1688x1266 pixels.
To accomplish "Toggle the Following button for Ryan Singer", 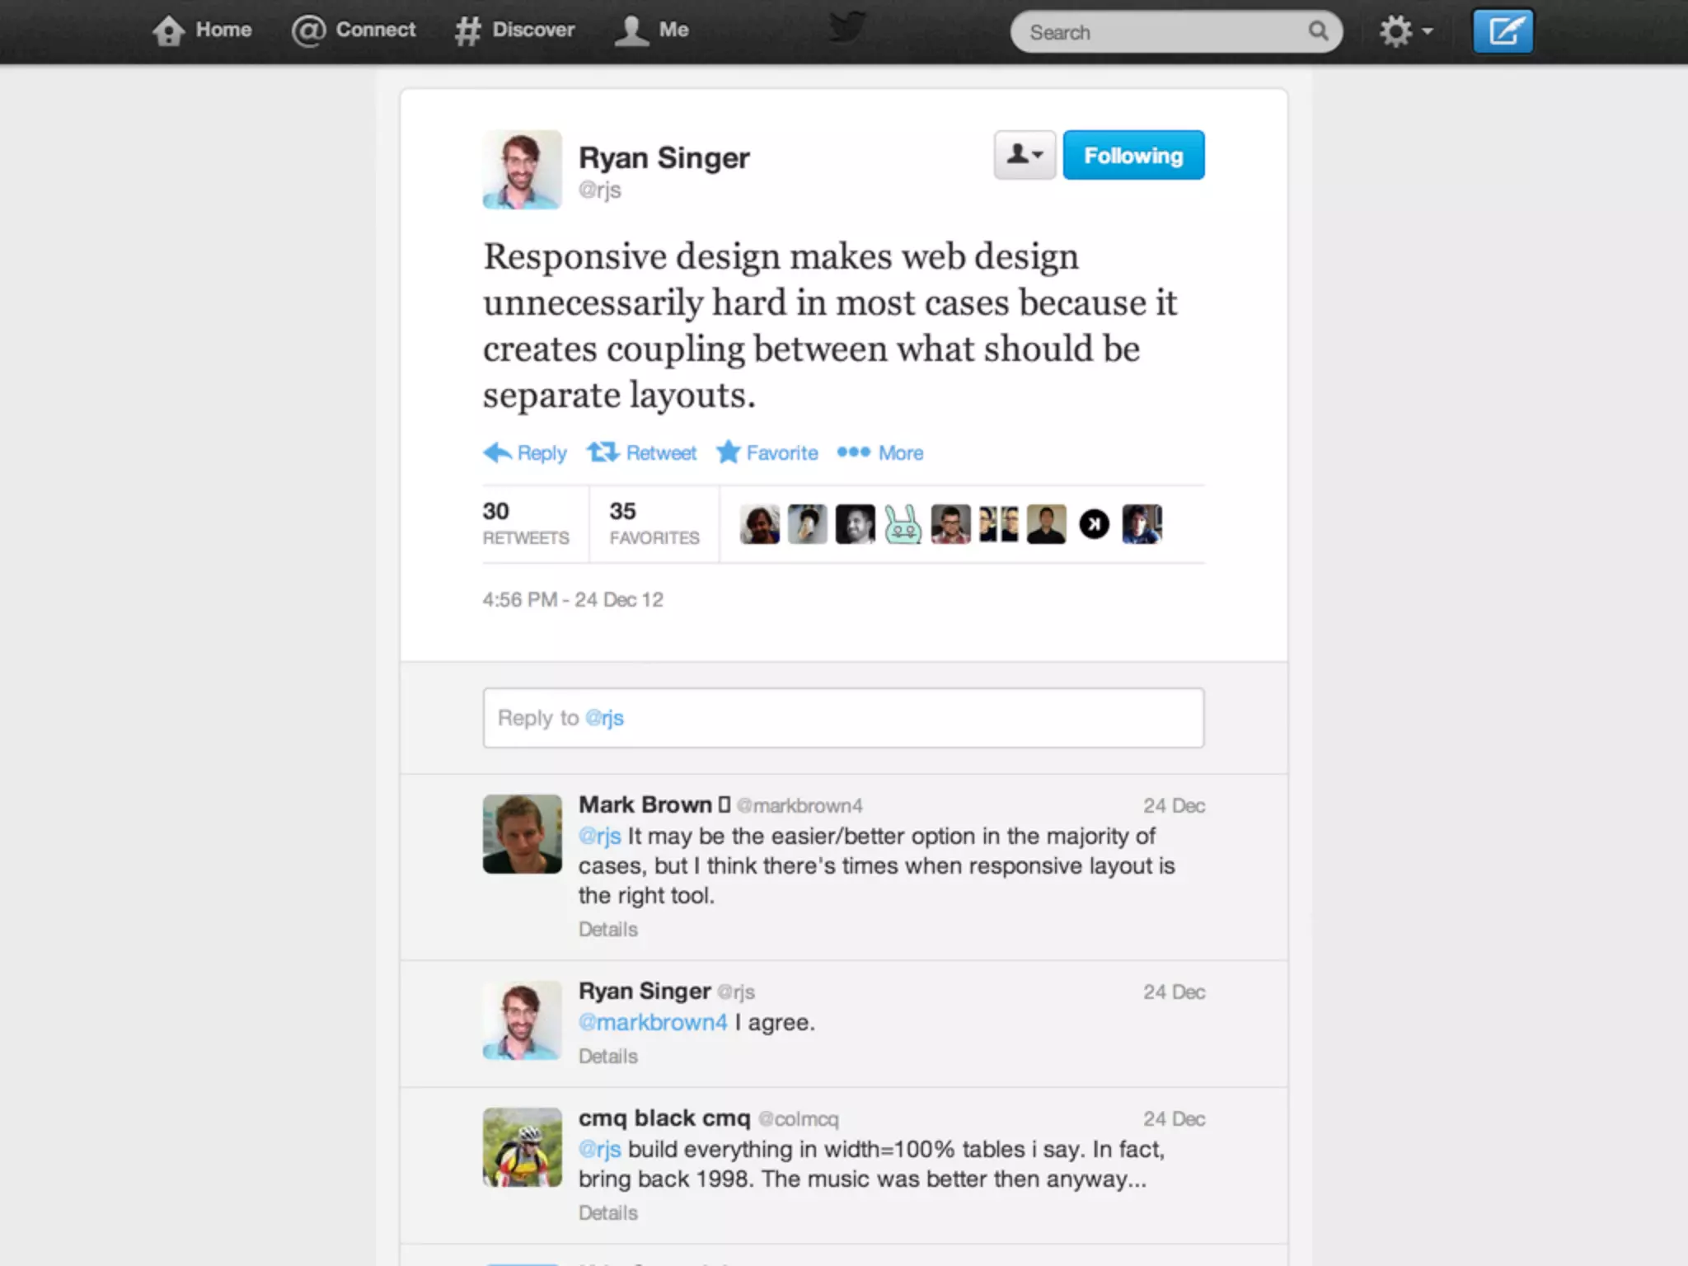I will [x=1133, y=155].
